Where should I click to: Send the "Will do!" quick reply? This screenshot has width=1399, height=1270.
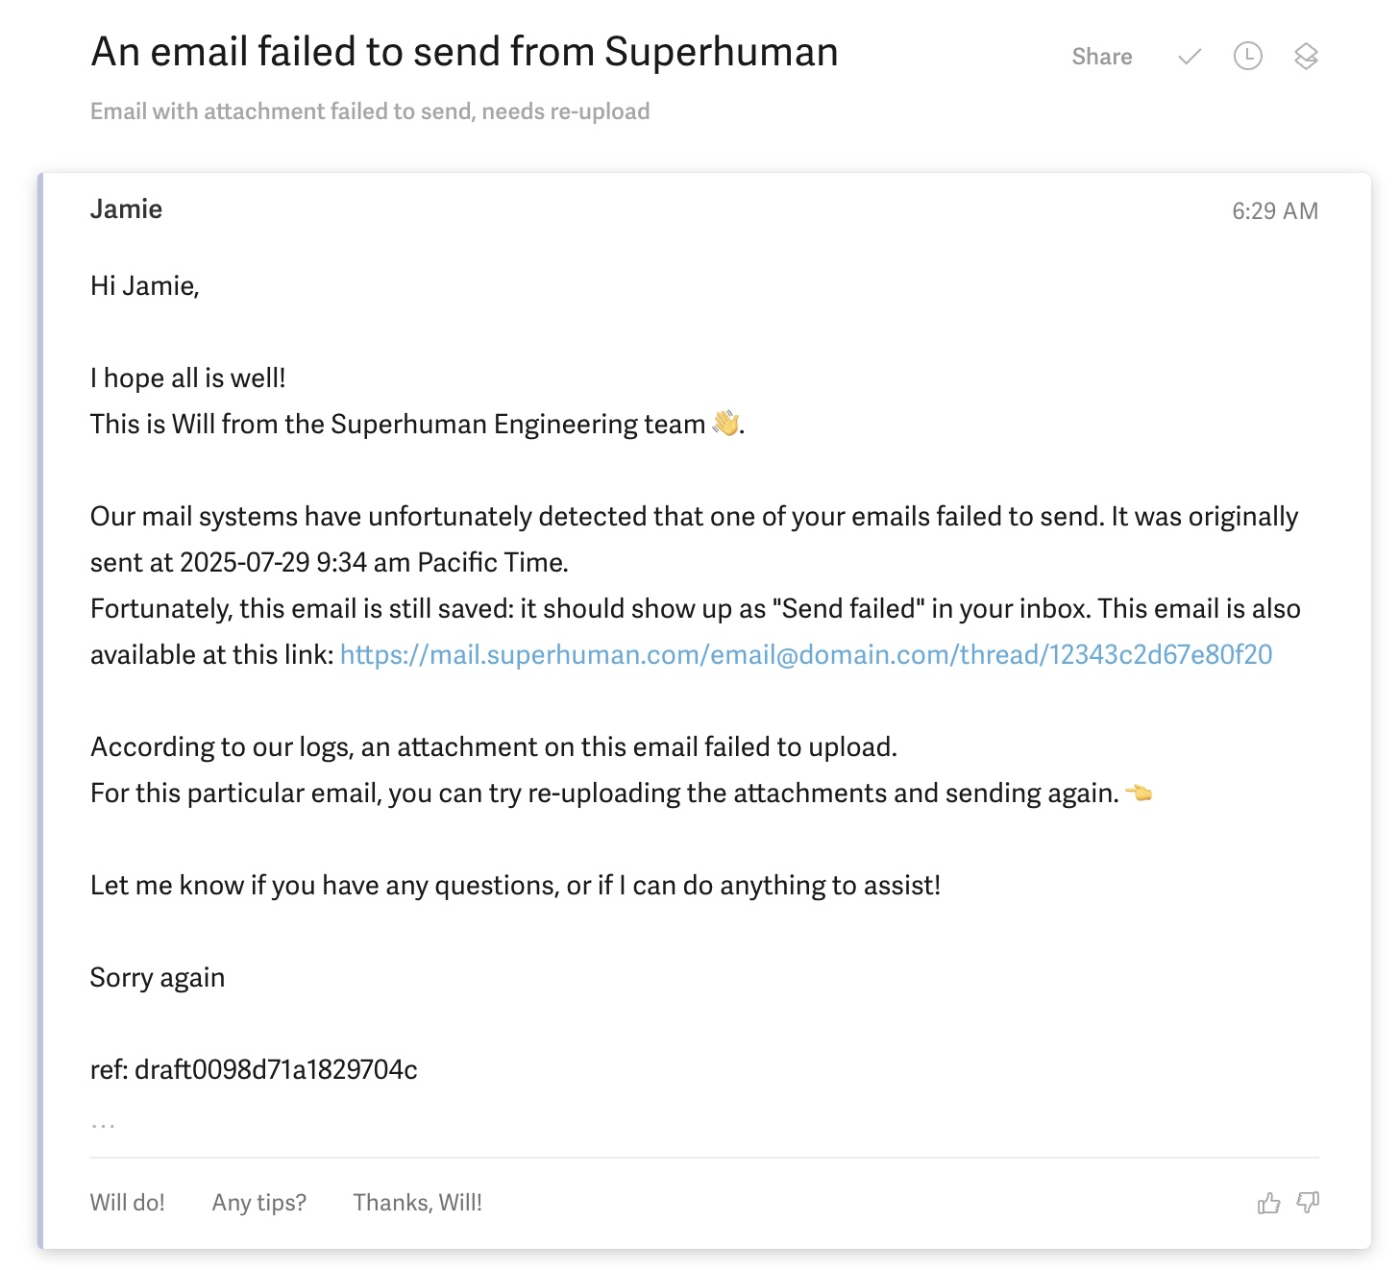pos(128,1202)
